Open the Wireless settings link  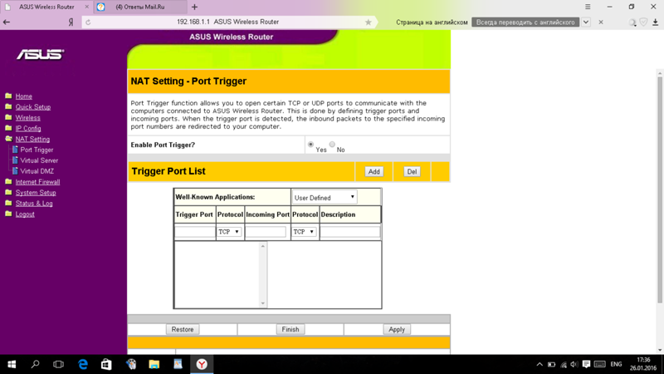(x=28, y=117)
